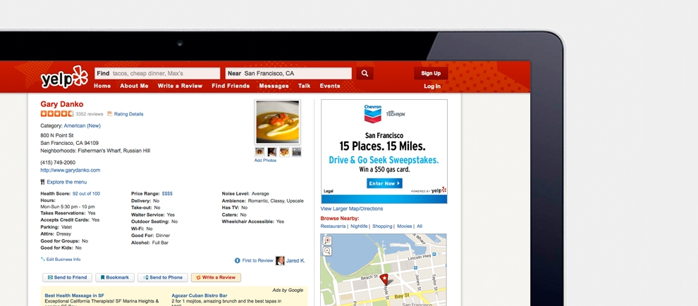Zoom out on the map
Image resolution: width=698 pixels, height=306 pixels.
pos(327,251)
